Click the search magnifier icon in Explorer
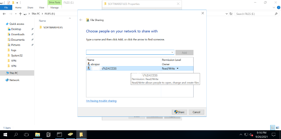281x139 pixels. coord(276,14)
